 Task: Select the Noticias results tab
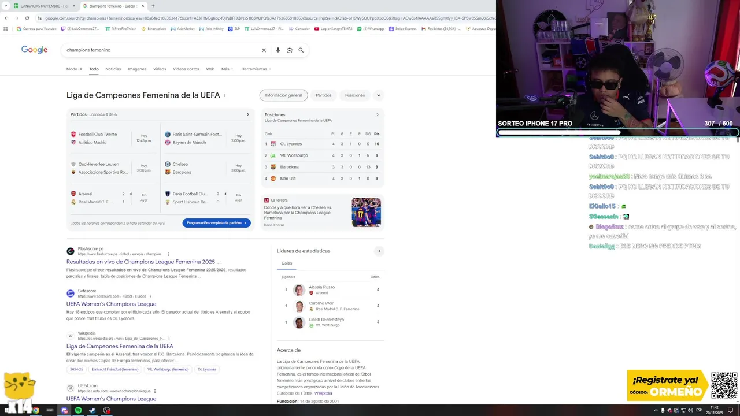click(x=113, y=69)
